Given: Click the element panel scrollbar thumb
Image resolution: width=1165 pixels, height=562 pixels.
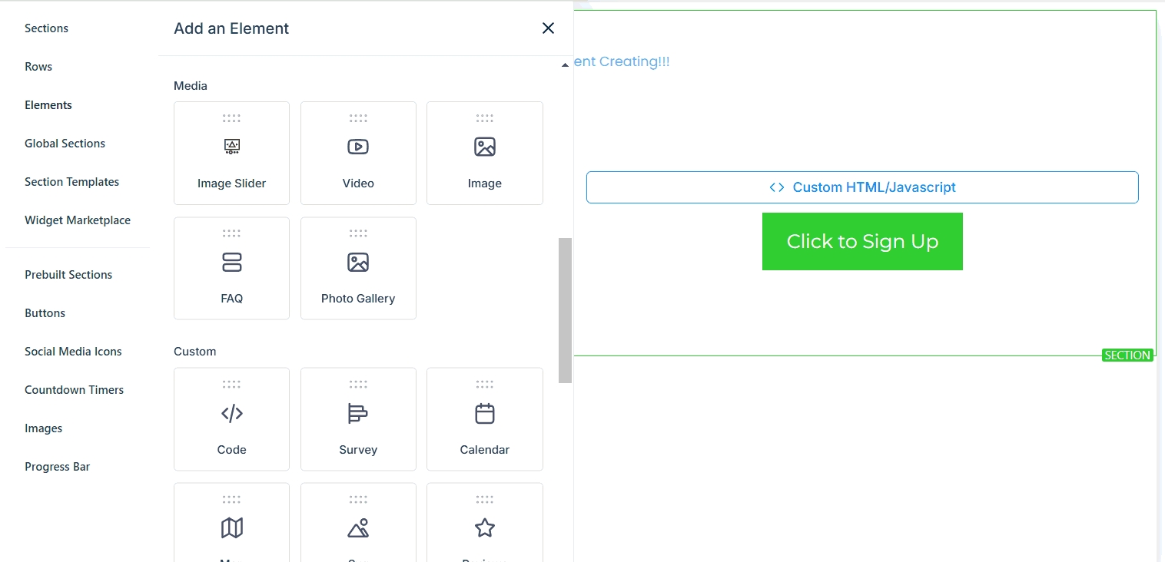Looking at the screenshot, I should coord(565,309).
